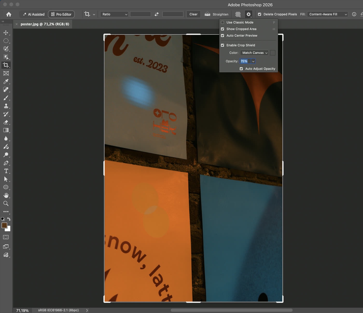Click the crop shield color swatch
Screen dimensions: 363x313
click(273, 53)
